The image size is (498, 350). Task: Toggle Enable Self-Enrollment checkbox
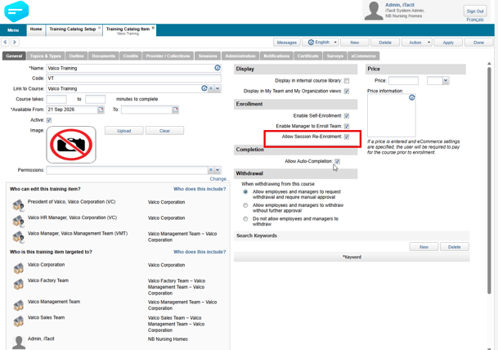pos(347,116)
